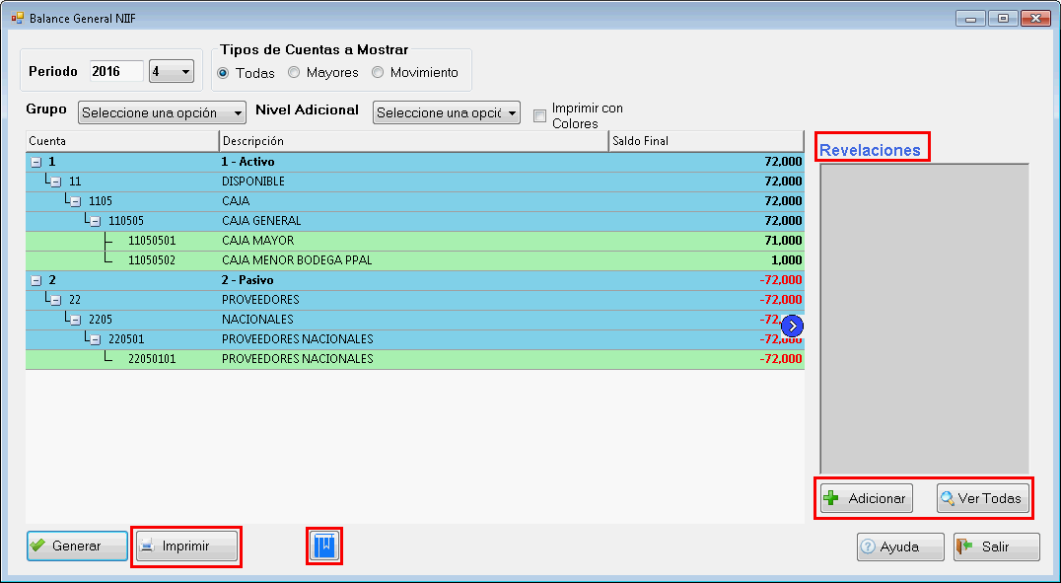Choose the Movimiento radio option

coord(378,73)
